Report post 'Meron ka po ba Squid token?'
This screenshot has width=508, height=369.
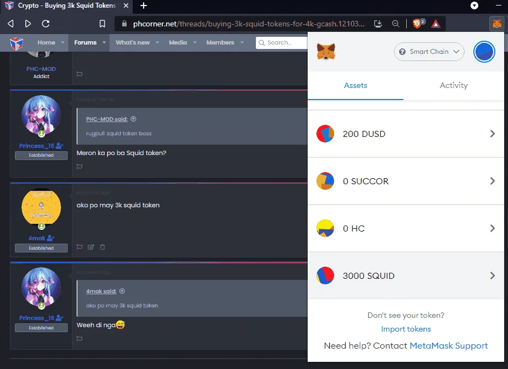(x=79, y=167)
